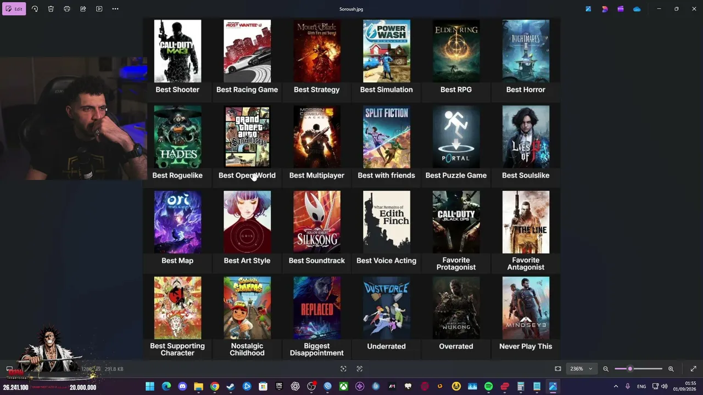
Task: Click the Split Fiction cover image
Action: click(x=387, y=137)
